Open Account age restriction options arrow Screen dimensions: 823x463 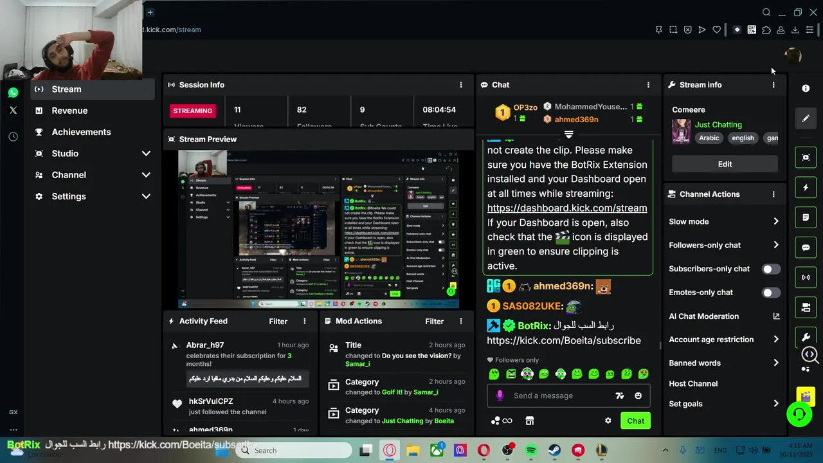pyautogui.click(x=776, y=340)
